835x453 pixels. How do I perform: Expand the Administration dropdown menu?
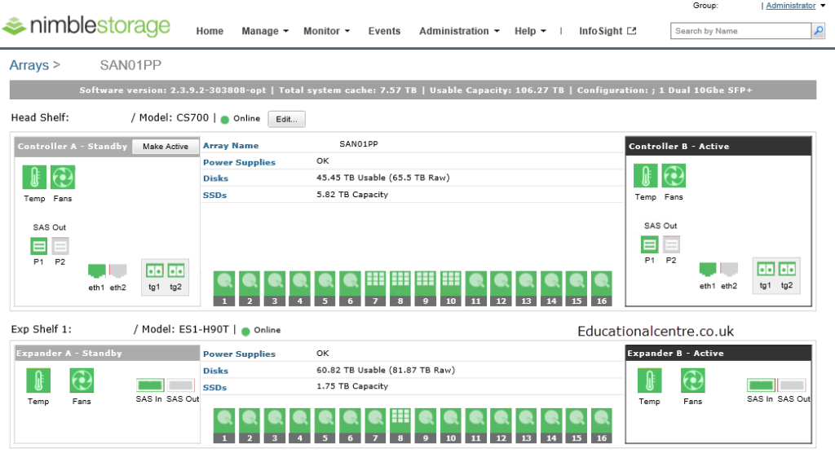pos(459,31)
